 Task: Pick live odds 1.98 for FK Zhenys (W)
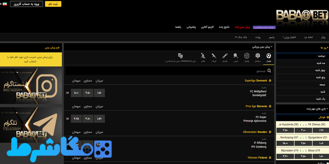pos(320,130)
